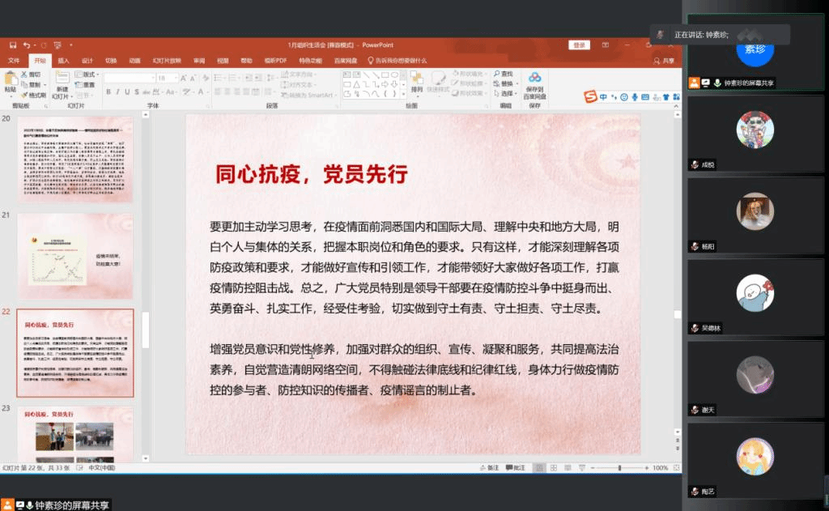829x511 pixels.
Task: Open the Insert ribbon tab
Action: pos(63,60)
